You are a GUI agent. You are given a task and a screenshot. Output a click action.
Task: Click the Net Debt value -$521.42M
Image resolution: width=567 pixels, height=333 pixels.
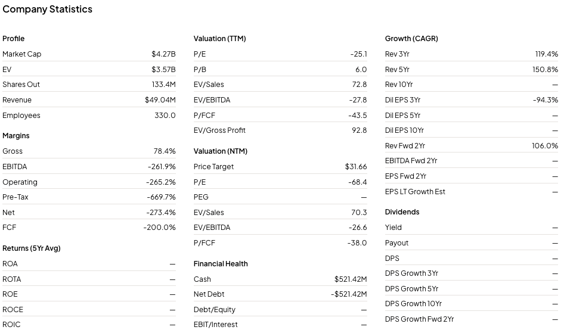point(349,294)
